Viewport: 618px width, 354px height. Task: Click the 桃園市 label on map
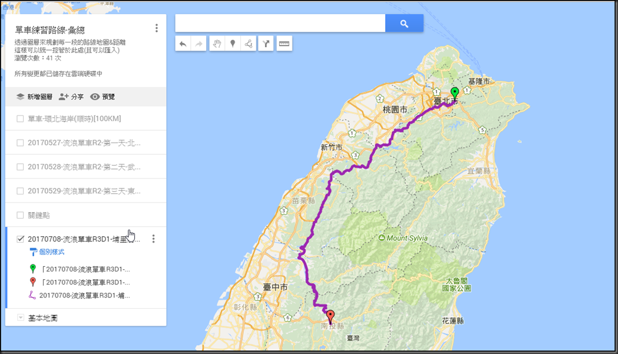pos(395,110)
